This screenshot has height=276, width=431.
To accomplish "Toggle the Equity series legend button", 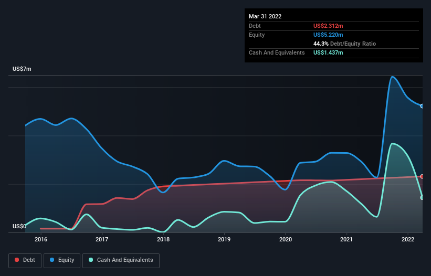I will [62, 260].
